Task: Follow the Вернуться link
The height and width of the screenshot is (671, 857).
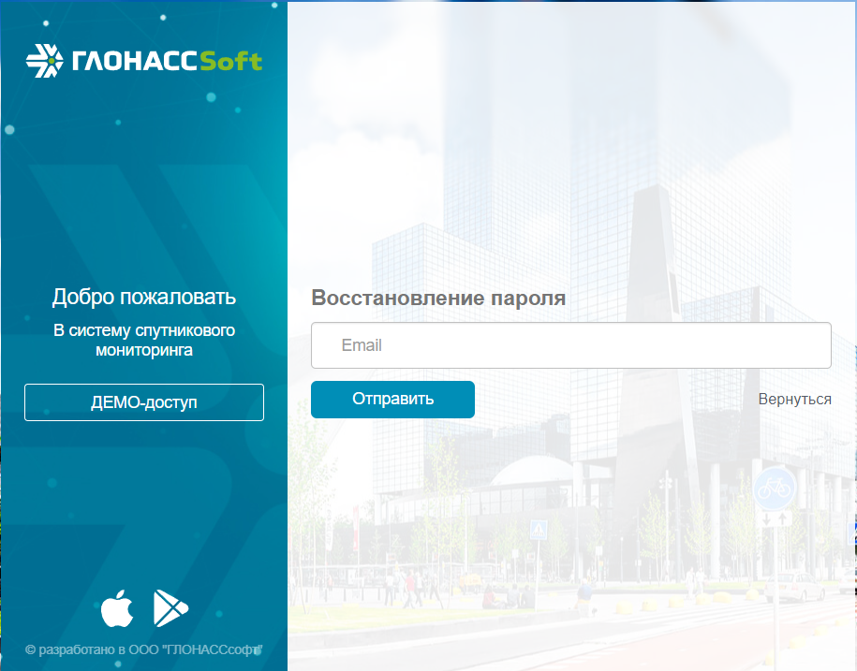Action: [794, 399]
